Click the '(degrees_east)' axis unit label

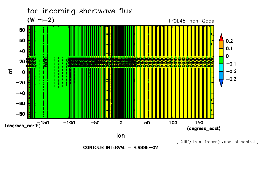pyautogui.click(x=204, y=128)
